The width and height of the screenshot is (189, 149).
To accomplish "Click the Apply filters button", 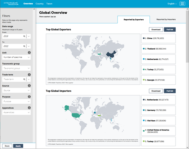I will point(18,146).
